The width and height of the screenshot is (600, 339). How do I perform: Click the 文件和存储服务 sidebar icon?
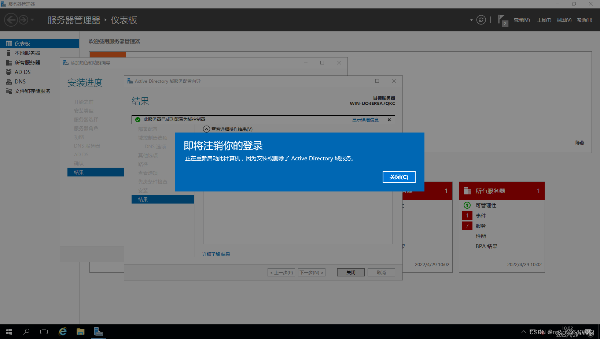pyautogui.click(x=9, y=91)
